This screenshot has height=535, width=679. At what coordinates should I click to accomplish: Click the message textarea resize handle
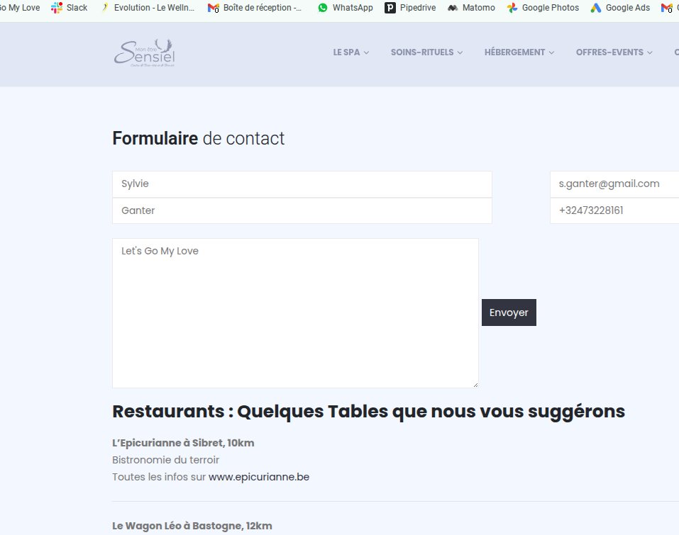475,385
